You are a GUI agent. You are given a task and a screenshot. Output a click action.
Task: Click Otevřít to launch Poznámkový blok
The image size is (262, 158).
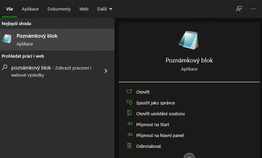143,92
